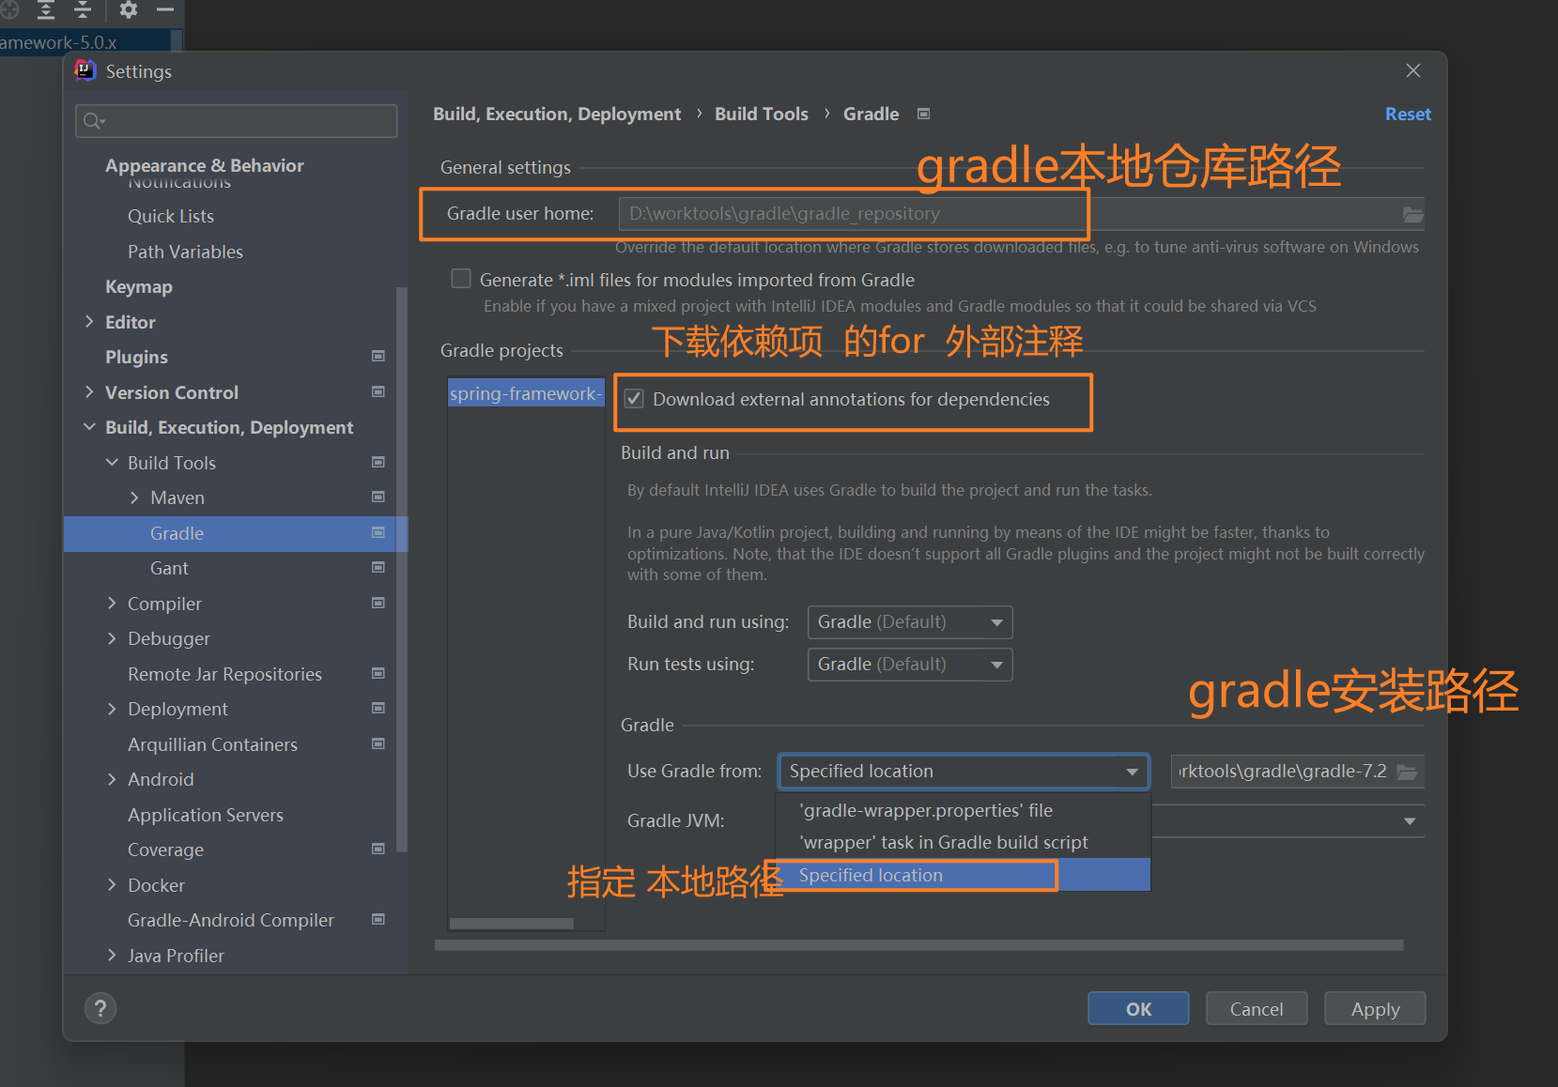Image resolution: width=1558 pixels, height=1087 pixels.
Task: Uncheck Download external annotations for dependencies
Action: (635, 399)
